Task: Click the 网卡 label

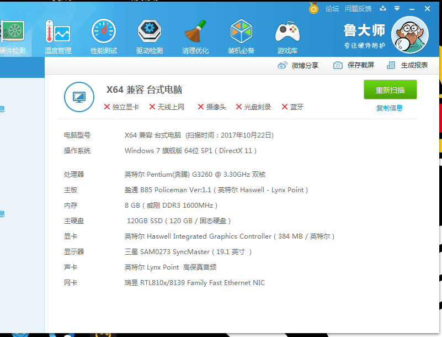Action: click(x=71, y=283)
